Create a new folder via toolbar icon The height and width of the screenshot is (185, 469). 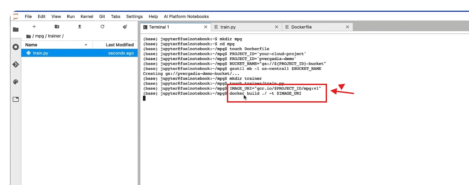point(57,27)
